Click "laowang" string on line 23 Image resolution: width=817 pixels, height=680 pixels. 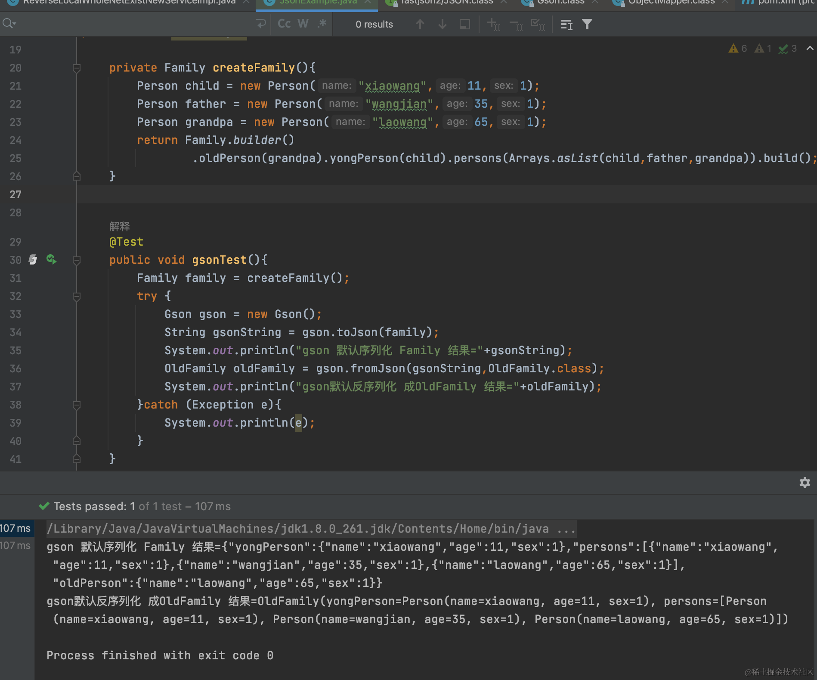coord(402,122)
